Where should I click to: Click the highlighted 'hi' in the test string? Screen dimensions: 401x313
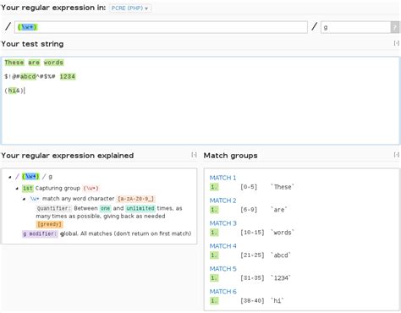(12, 91)
